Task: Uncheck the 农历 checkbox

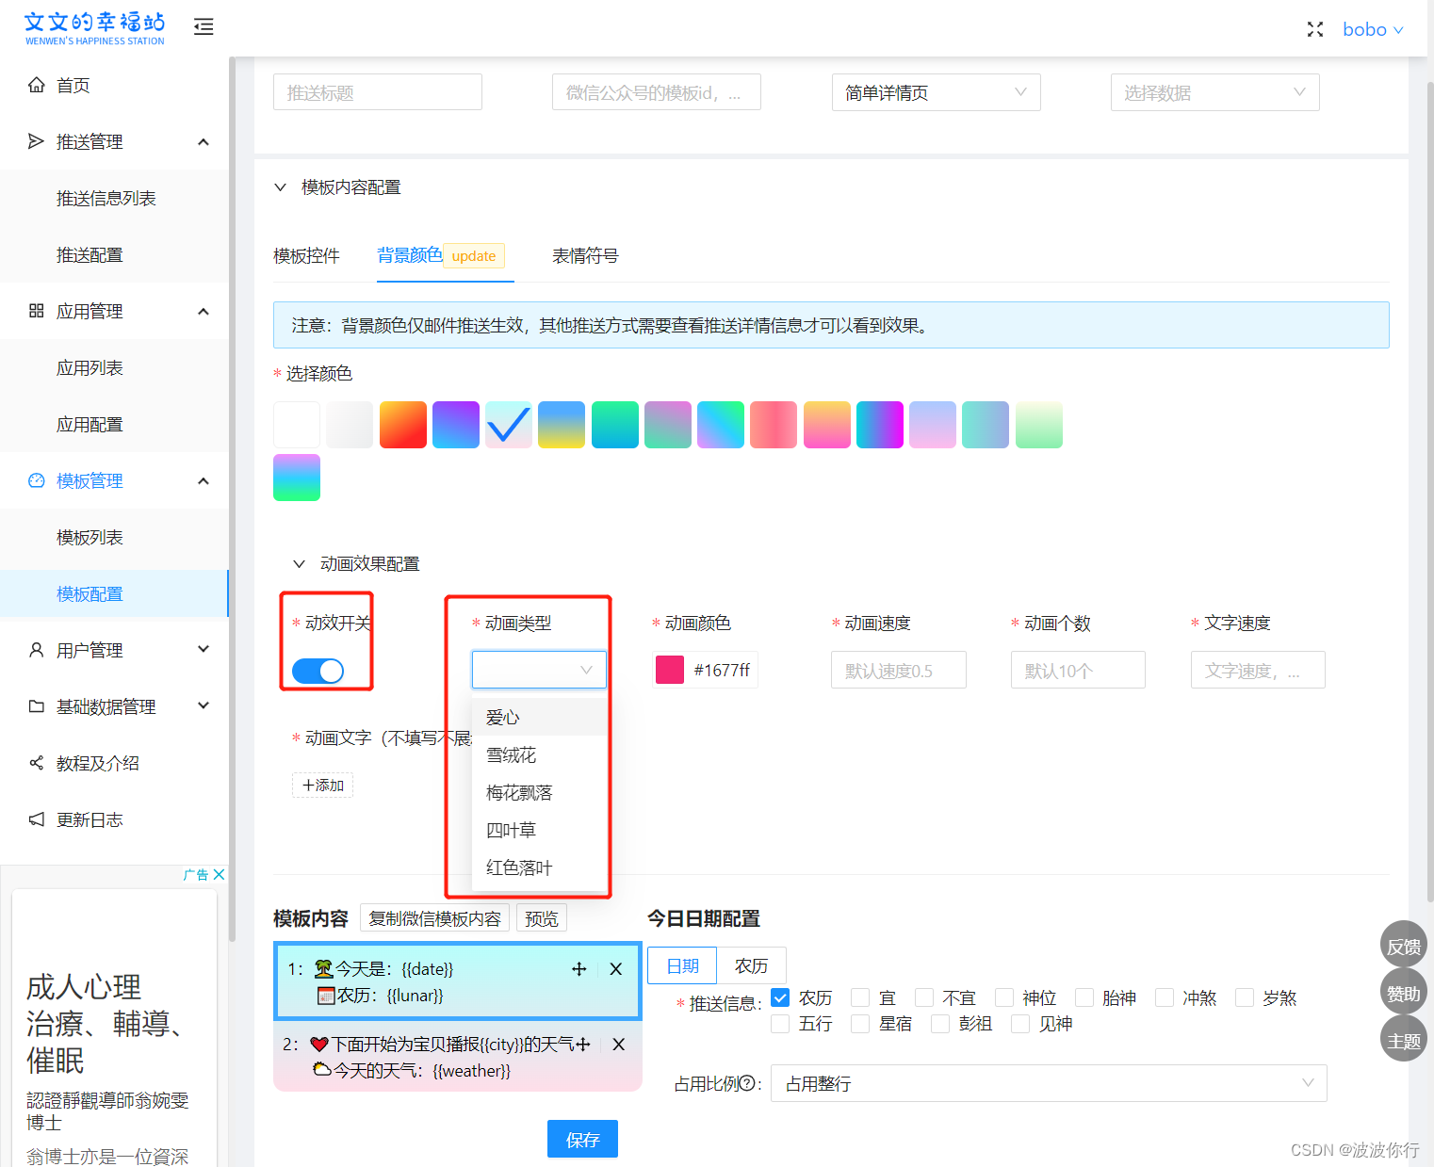Action: 780,997
